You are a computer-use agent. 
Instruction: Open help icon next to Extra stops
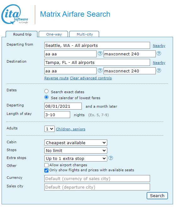point(111,158)
